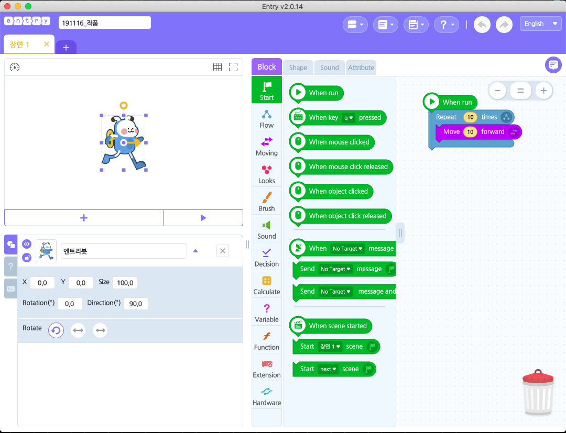Screen dimensions: 566x433
Task: Open the Extension block category
Action: coord(266,369)
